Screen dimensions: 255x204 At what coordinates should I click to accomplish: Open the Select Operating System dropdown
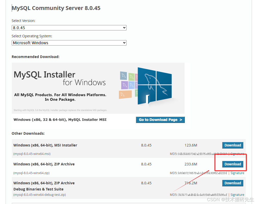[x=69, y=43]
